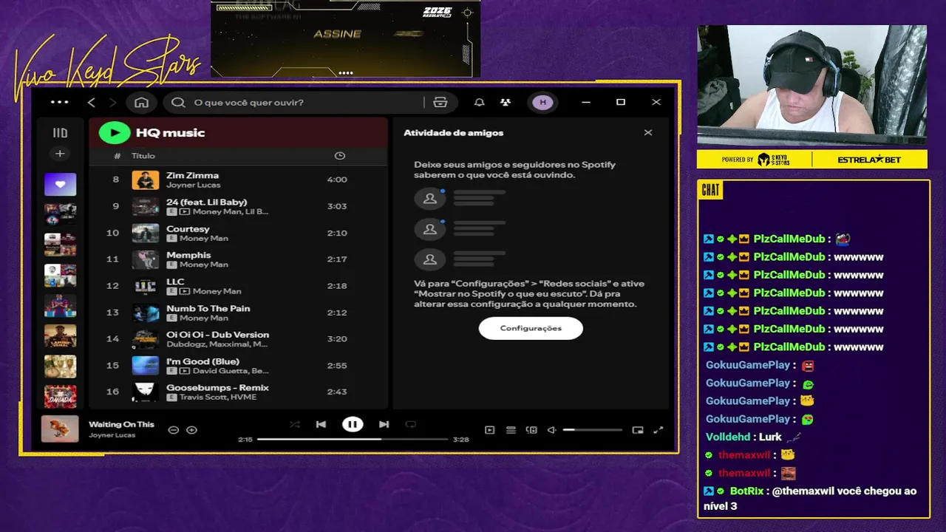Create a playlist with the plus icon
This screenshot has height=532, width=946.
click(60, 154)
